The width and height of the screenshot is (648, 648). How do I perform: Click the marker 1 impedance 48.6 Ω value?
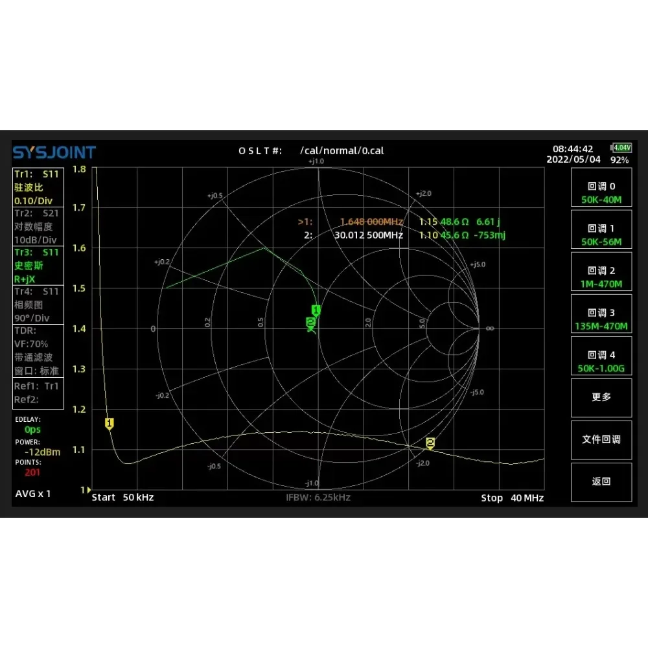pos(455,222)
